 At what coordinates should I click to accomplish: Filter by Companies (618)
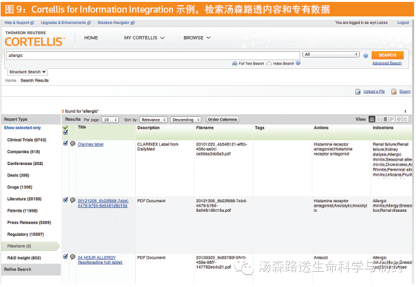tap(23, 152)
